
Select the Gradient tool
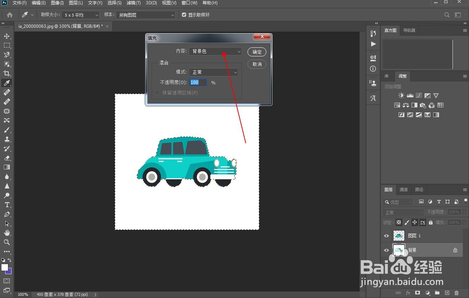click(x=6, y=167)
